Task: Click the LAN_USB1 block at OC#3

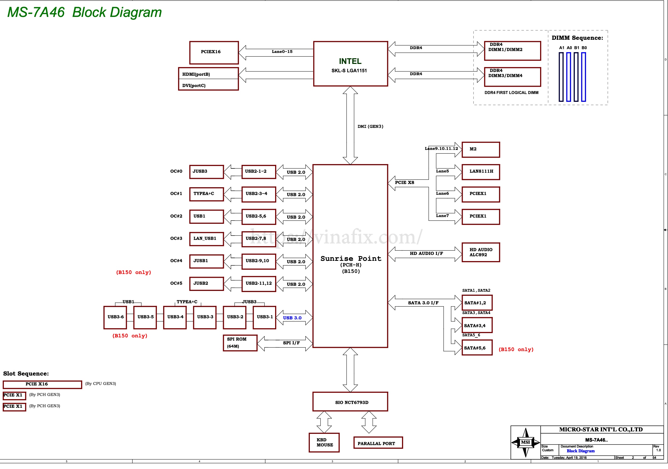Action: coord(206,239)
